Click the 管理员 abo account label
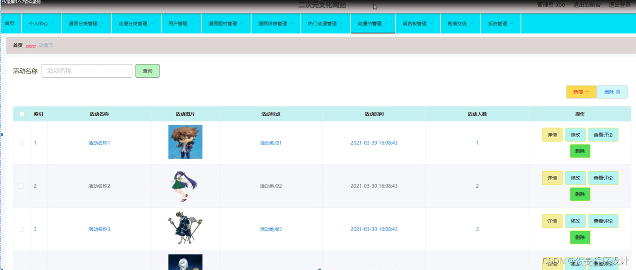The height and width of the screenshot is (270, 636). coord(551,5)
